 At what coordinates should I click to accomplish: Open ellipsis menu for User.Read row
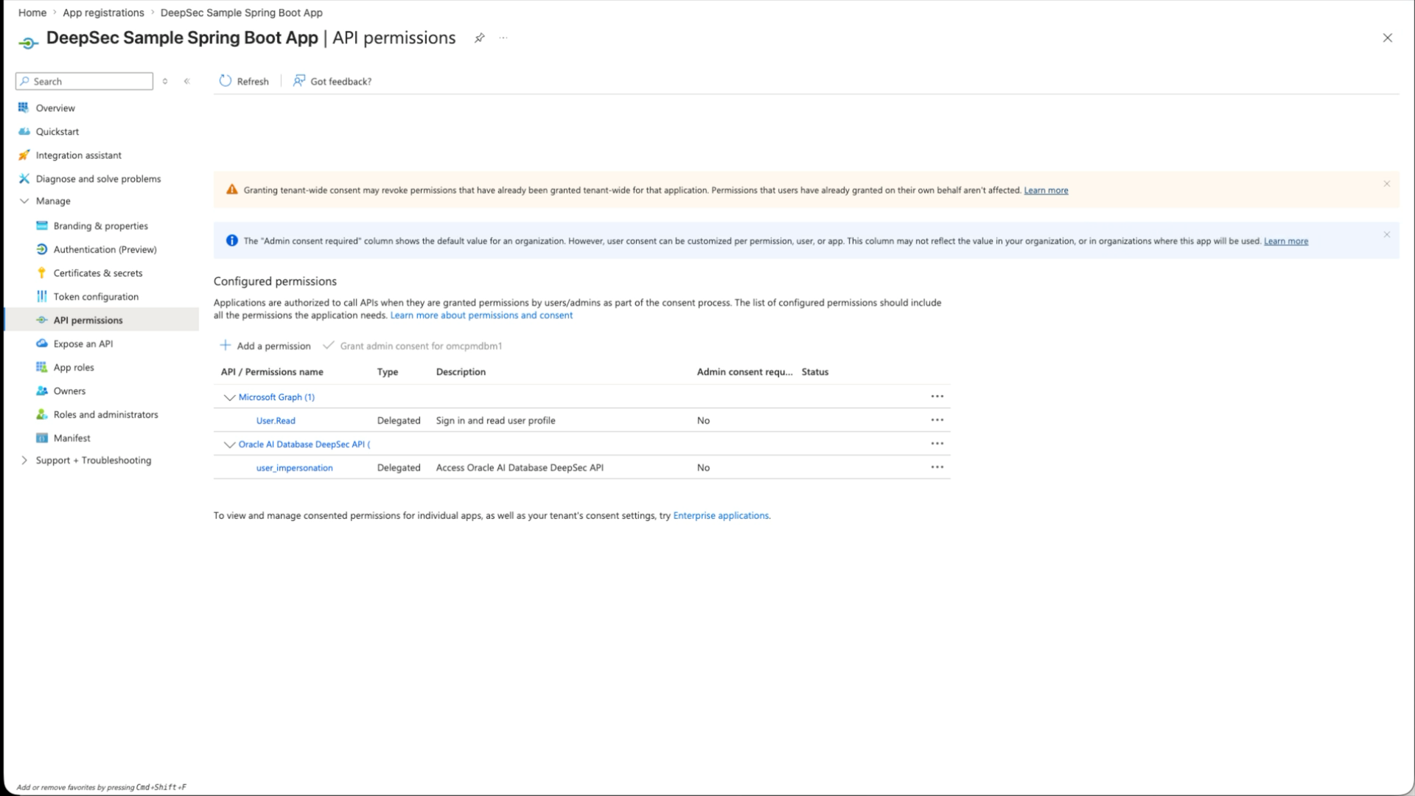tap(937, 420)
